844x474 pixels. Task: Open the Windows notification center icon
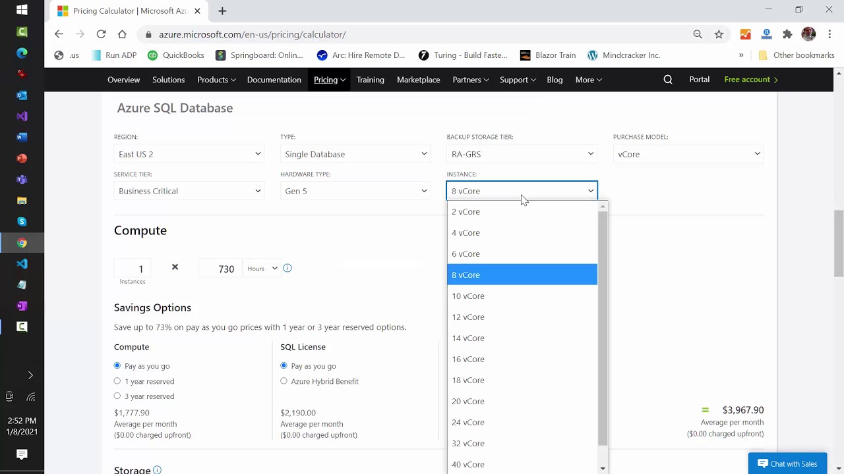coord(22,454)
